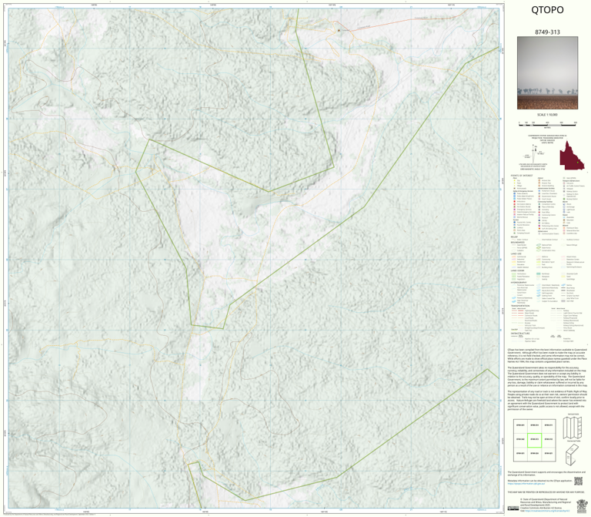Click the HYDROGRAPHY legend heading
This screenshot has height=517, width=591.
pos(519,282)
